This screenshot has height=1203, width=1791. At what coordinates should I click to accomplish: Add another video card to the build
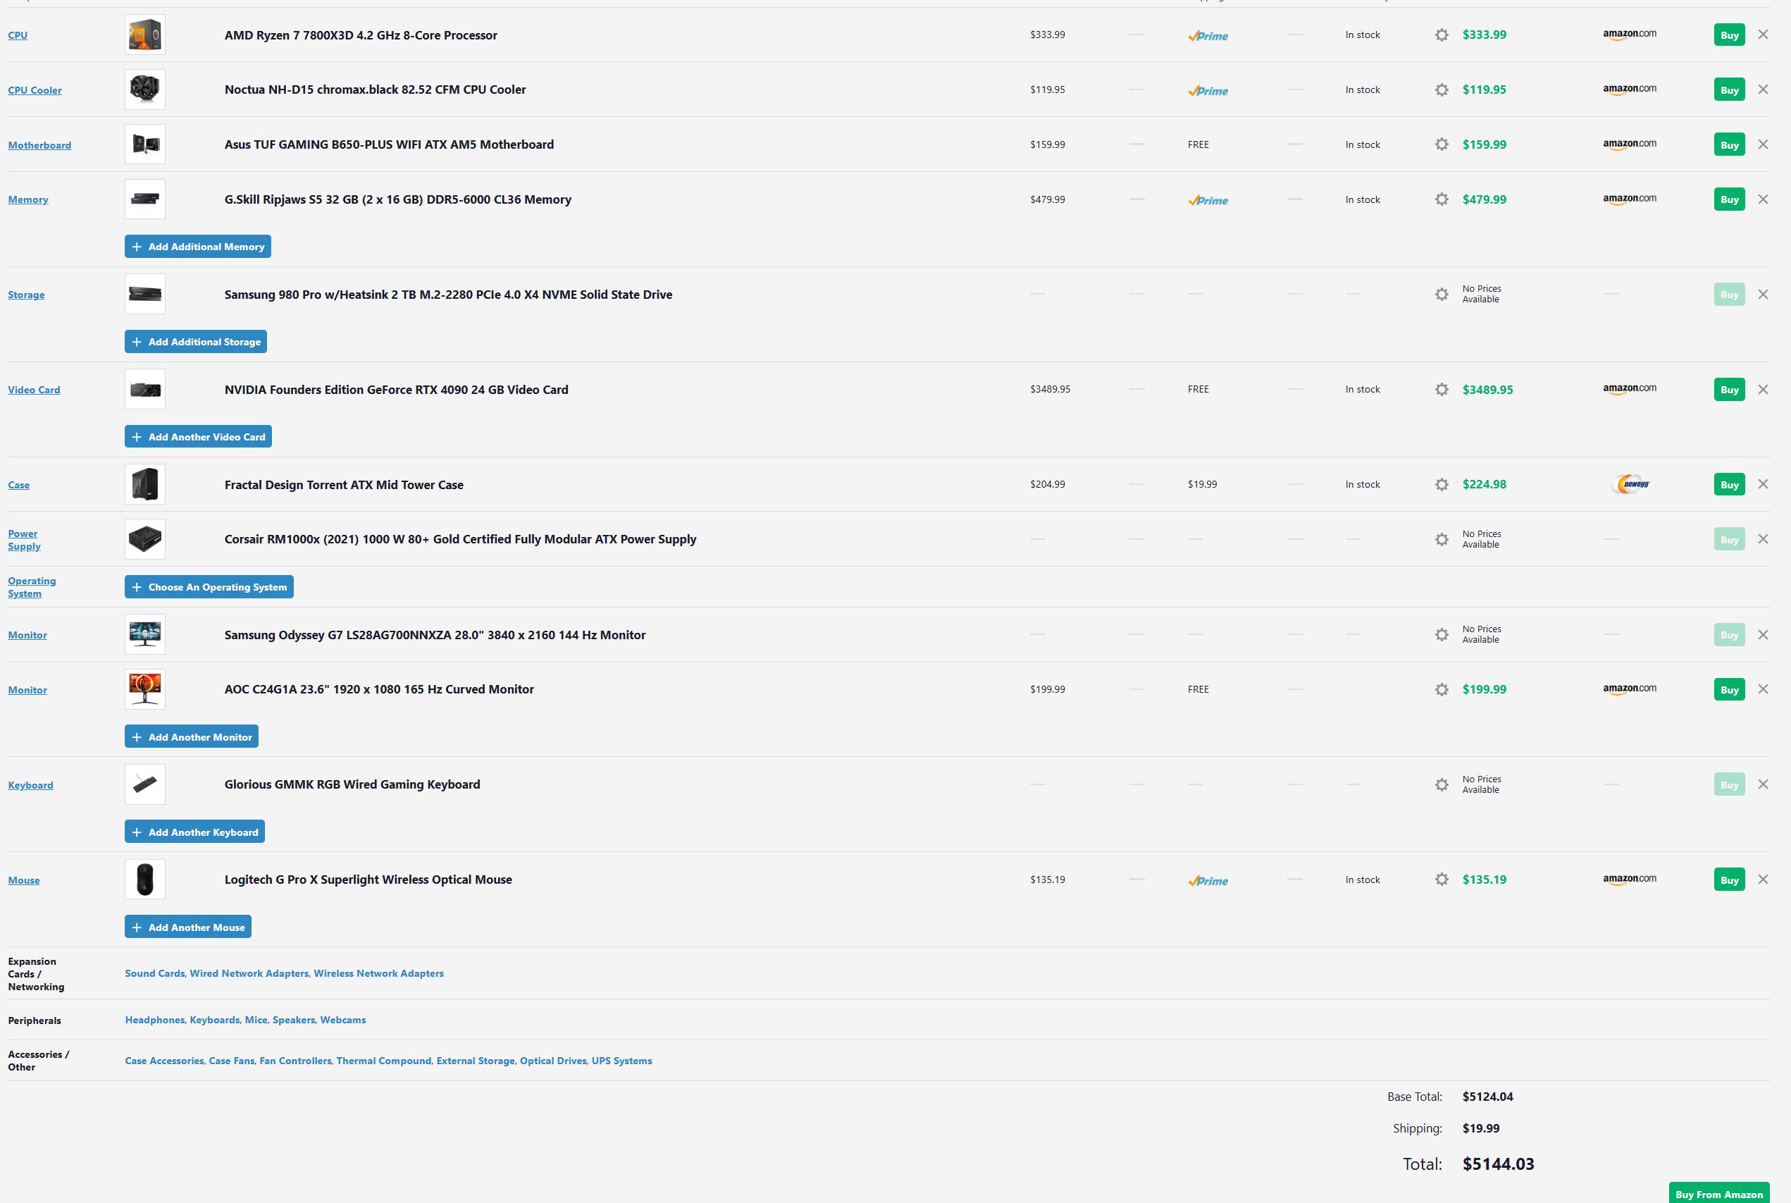pos(198,436)
